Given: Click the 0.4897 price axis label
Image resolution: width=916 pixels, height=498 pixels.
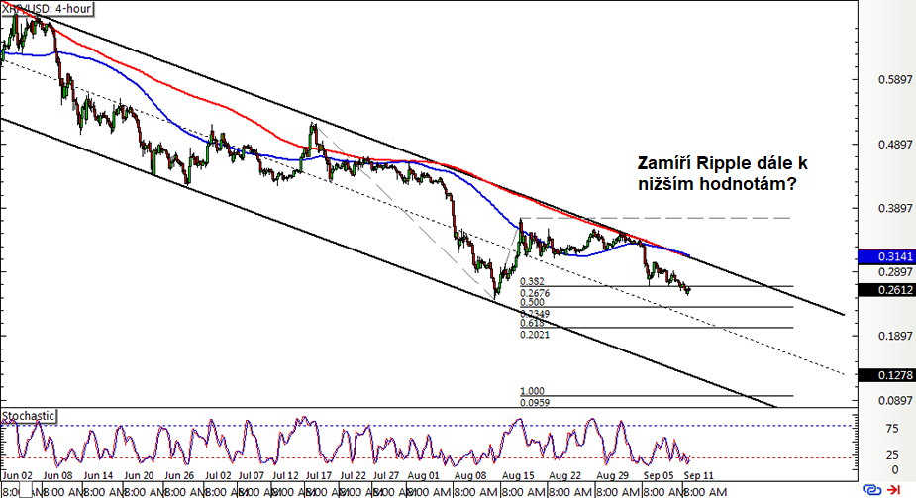Looking at the screenshot, I should (x=895, y=145).
